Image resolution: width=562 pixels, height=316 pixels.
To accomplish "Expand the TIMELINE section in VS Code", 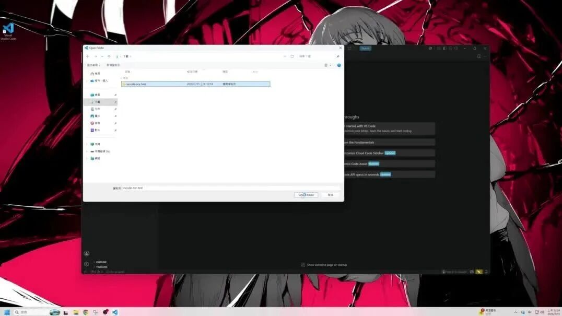I will [x=100, y=267].
